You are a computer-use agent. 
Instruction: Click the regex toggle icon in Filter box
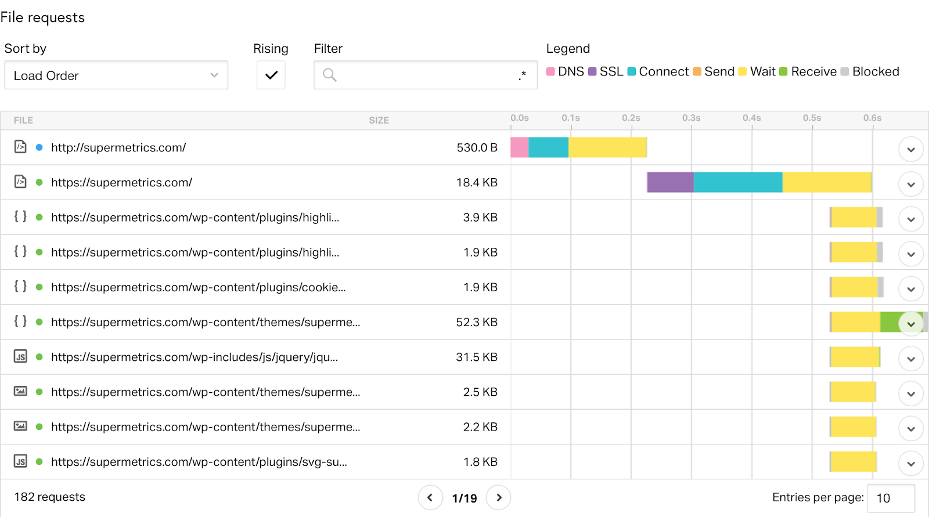523,75
